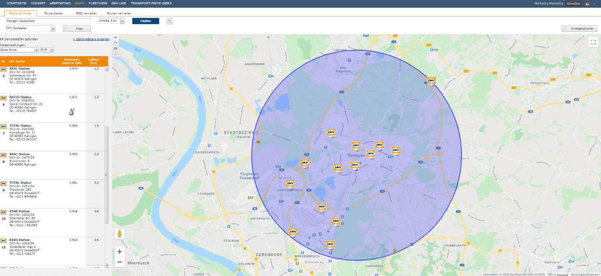Click the DKV marker near Heiligenhaus
Viewport: 601px width, 276px height.
(431, 81)
